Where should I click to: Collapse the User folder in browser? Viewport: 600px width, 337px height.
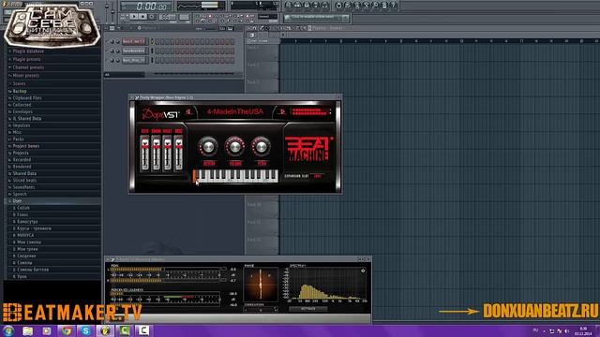coord(17,200)
